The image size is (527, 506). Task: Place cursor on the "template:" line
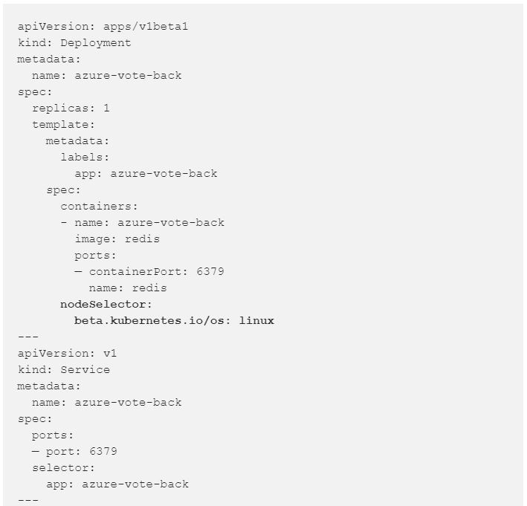[63, 124]
